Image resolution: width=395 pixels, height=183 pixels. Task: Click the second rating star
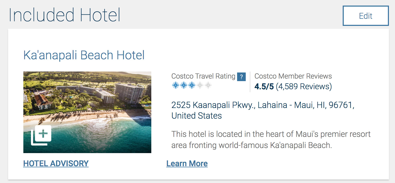(184, 85)
